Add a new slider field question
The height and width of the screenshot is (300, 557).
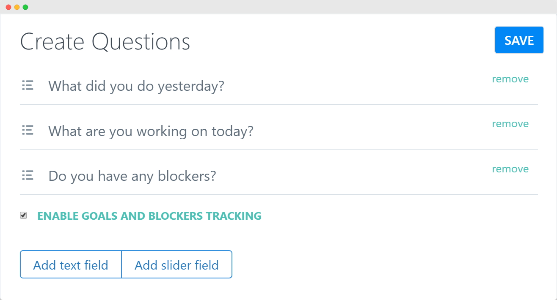pyautogui.click(x=176, y=265)
